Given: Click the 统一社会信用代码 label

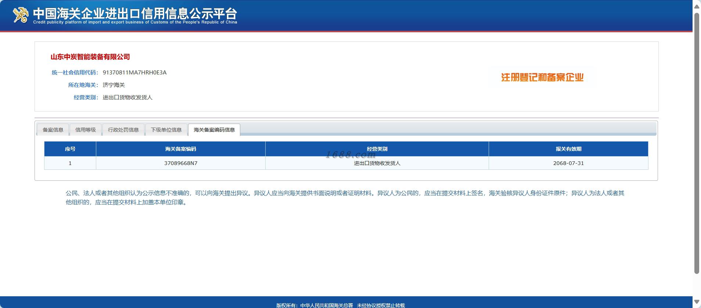Looking at the screenshot, I should pyautogui.click(x=75, y=73).
